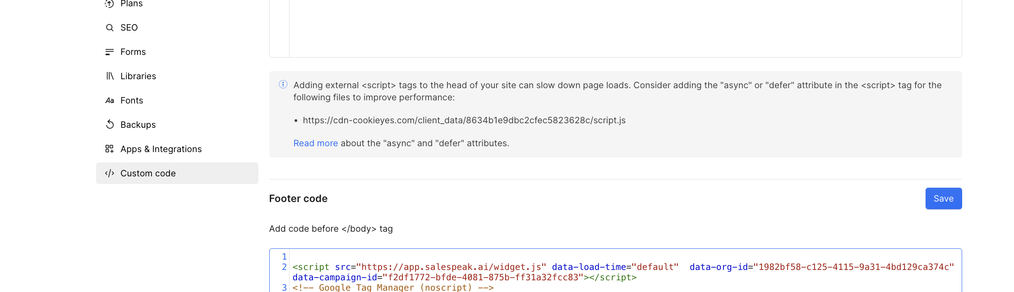The image size is (1014, 292).
Task: Click line number 2 in footer editor
Action: (284, 267)
